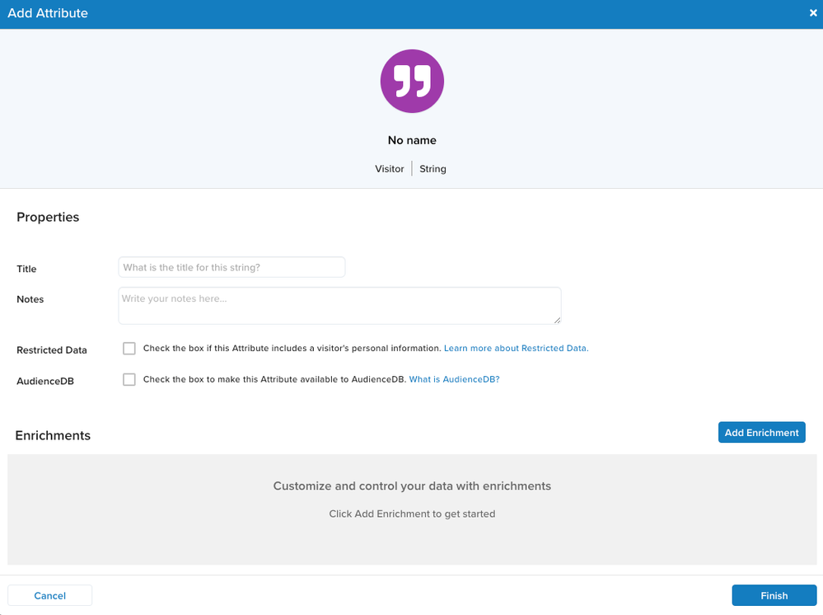The width and height of the screenshot is (823, 615).
Task: Click the Cancel button
Action: (x=50, y=595)
